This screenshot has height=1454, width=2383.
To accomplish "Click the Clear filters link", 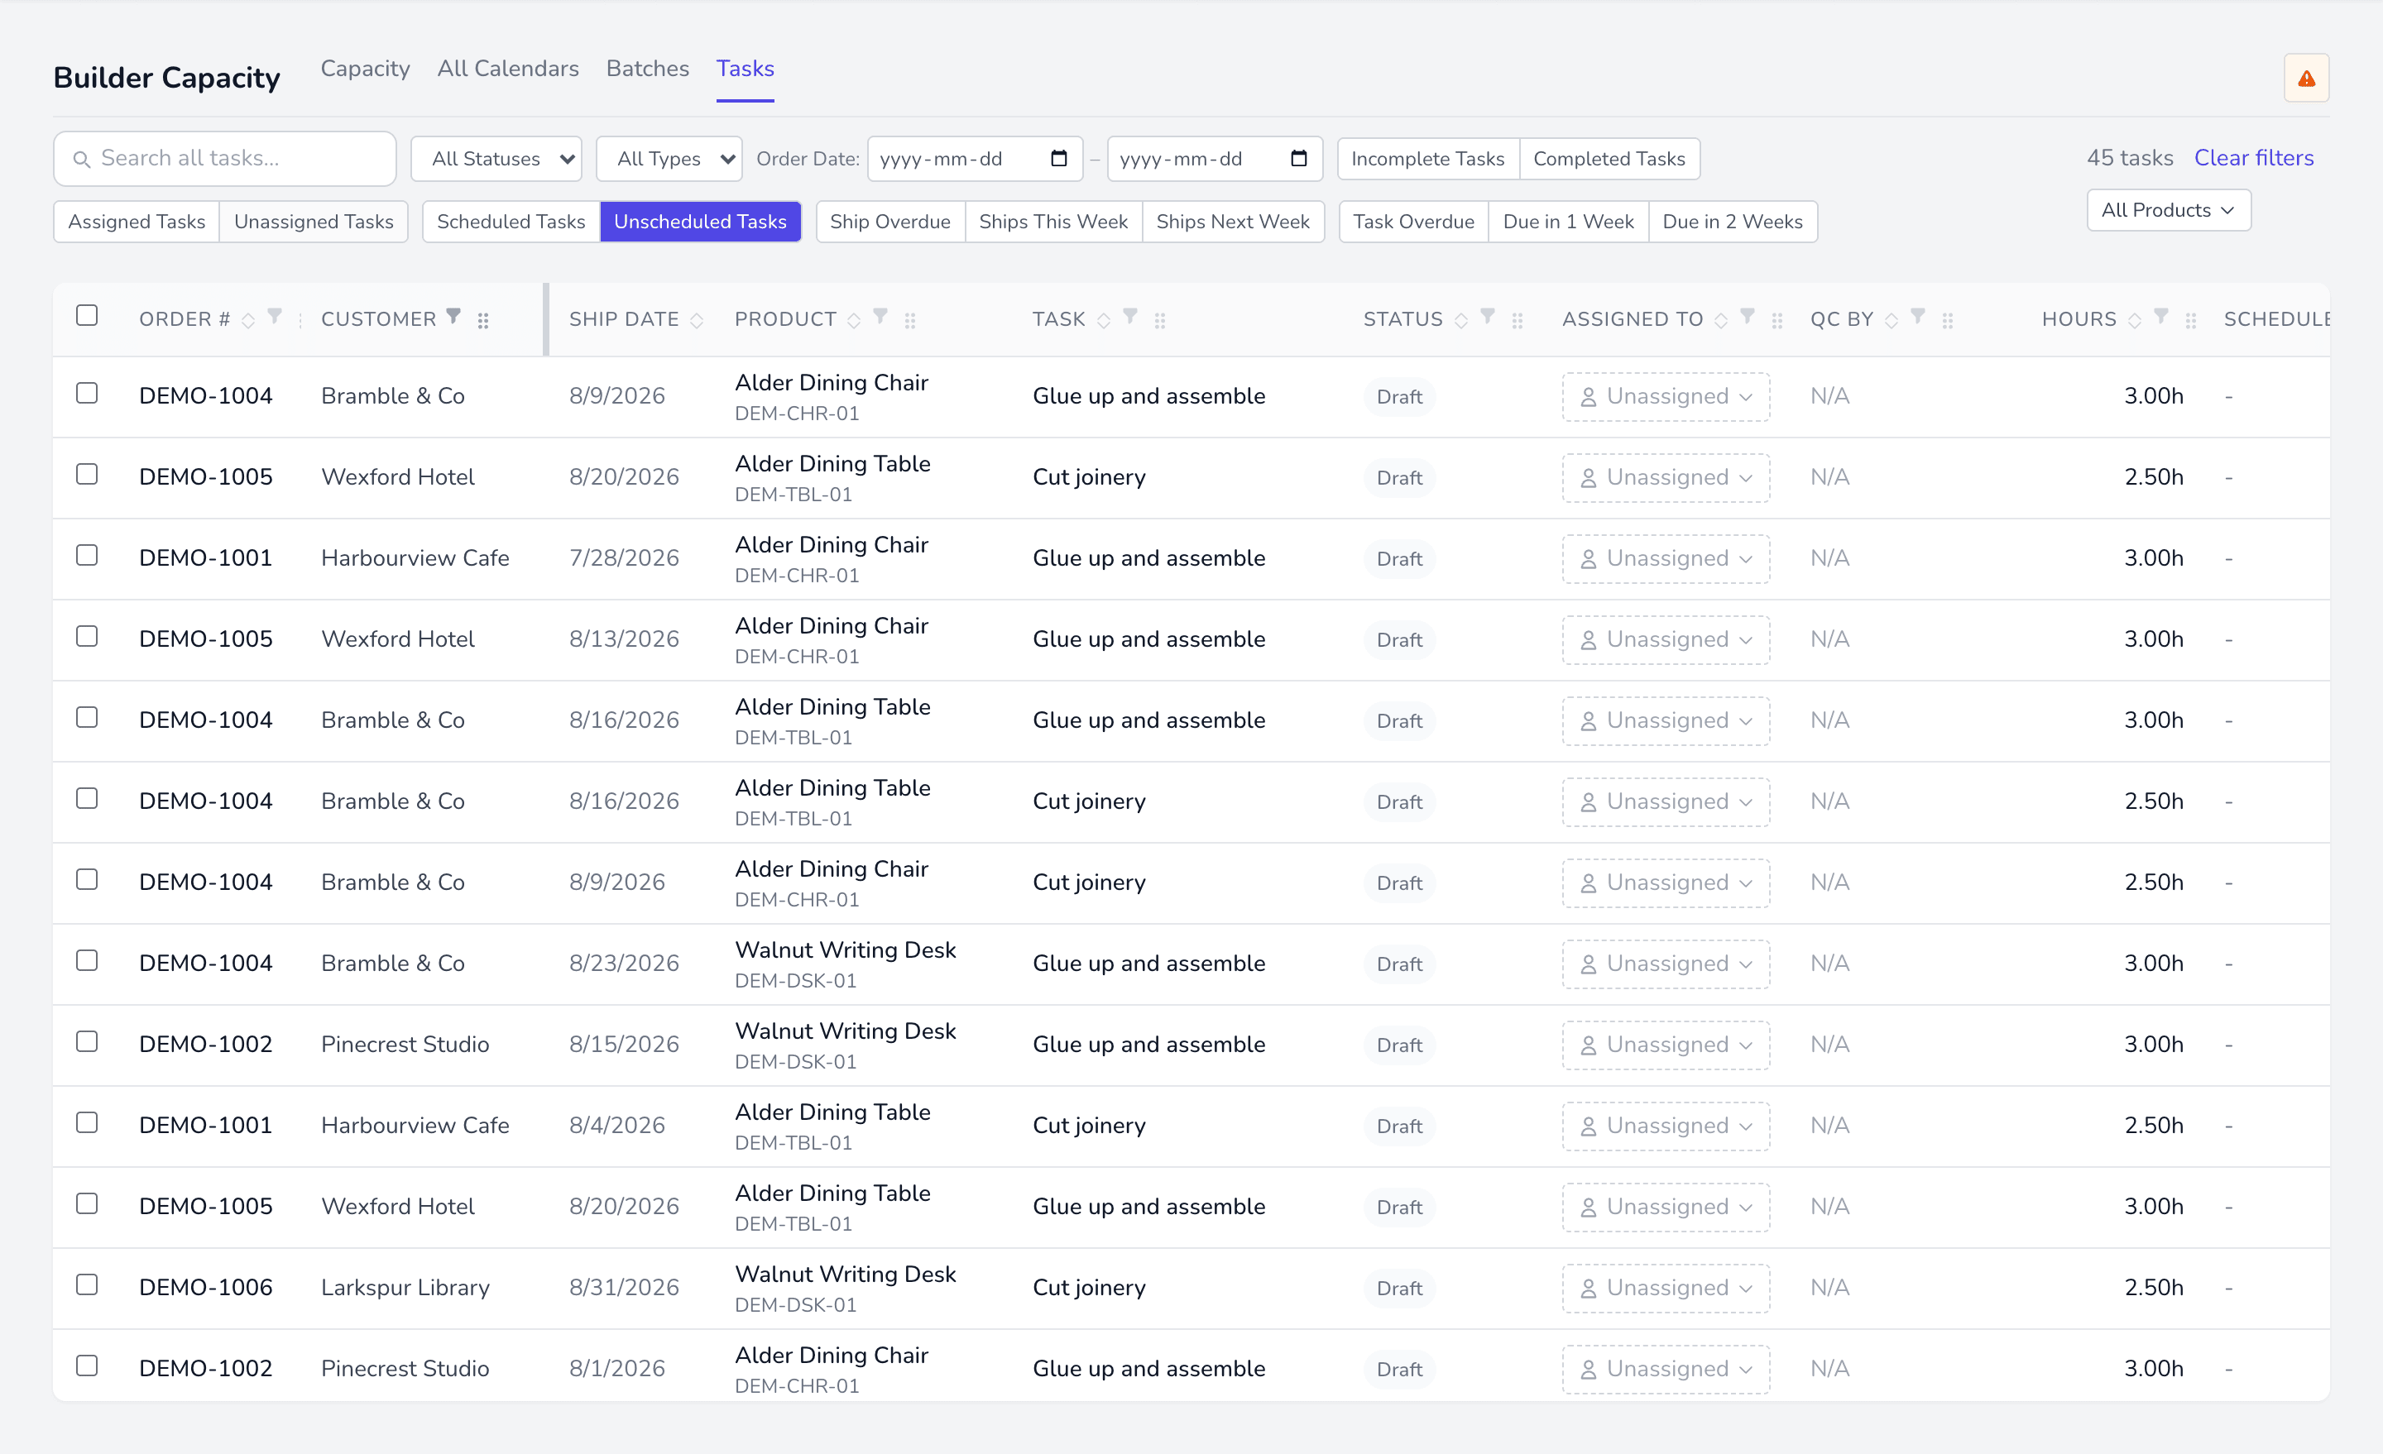I will coord(2255,158).
